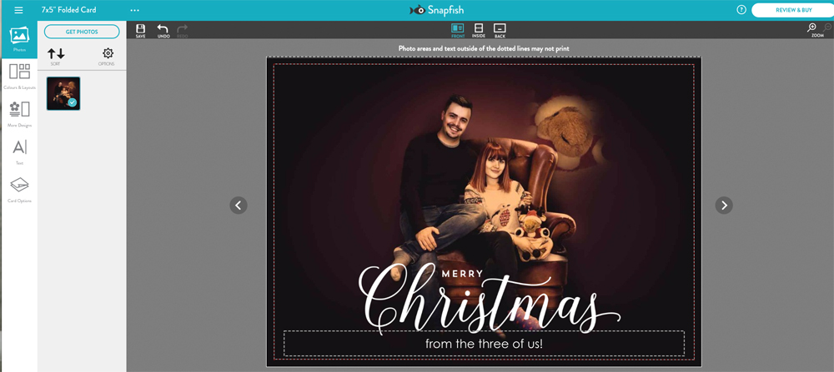Open Colours & Layouts panel

click(19, 75)
